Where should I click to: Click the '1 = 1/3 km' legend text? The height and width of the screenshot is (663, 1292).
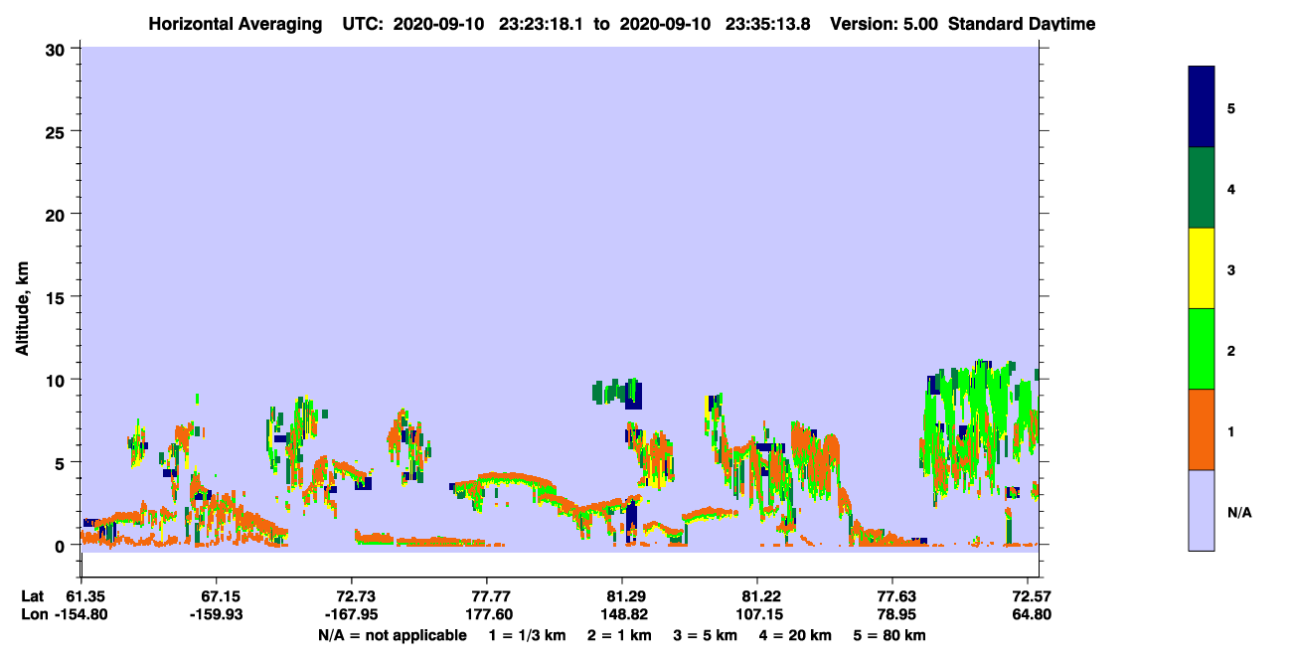point(527,635)
